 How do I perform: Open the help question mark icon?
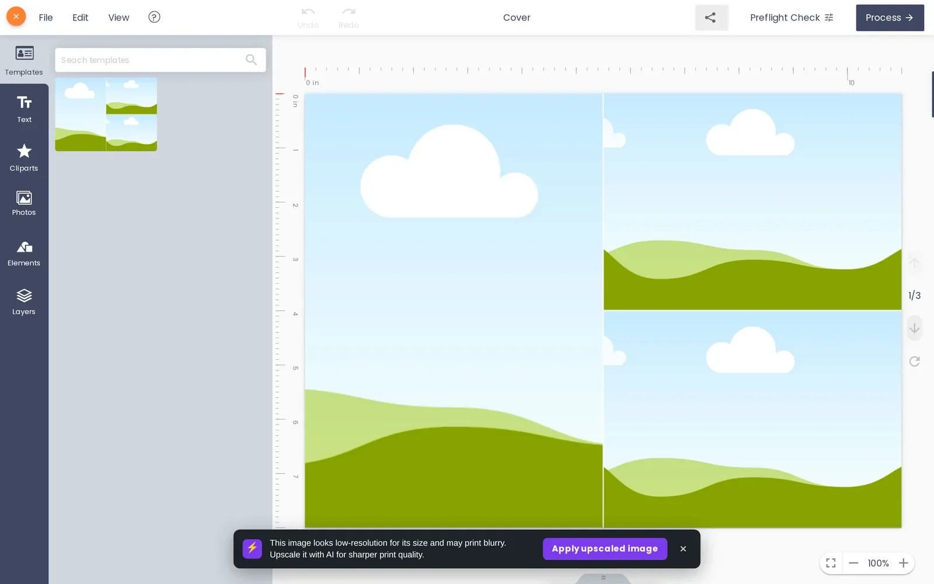[x=154, y=17]
